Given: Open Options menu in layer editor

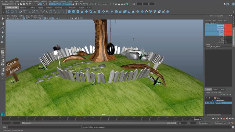Looking at the screenshot, I should [x=214, y=92].
